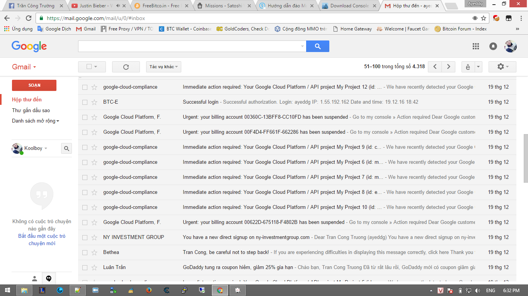Click the volume icon in system tray
Image resolution: width=528 pixels, height=296 pixels.
click(x=477, y=290)
